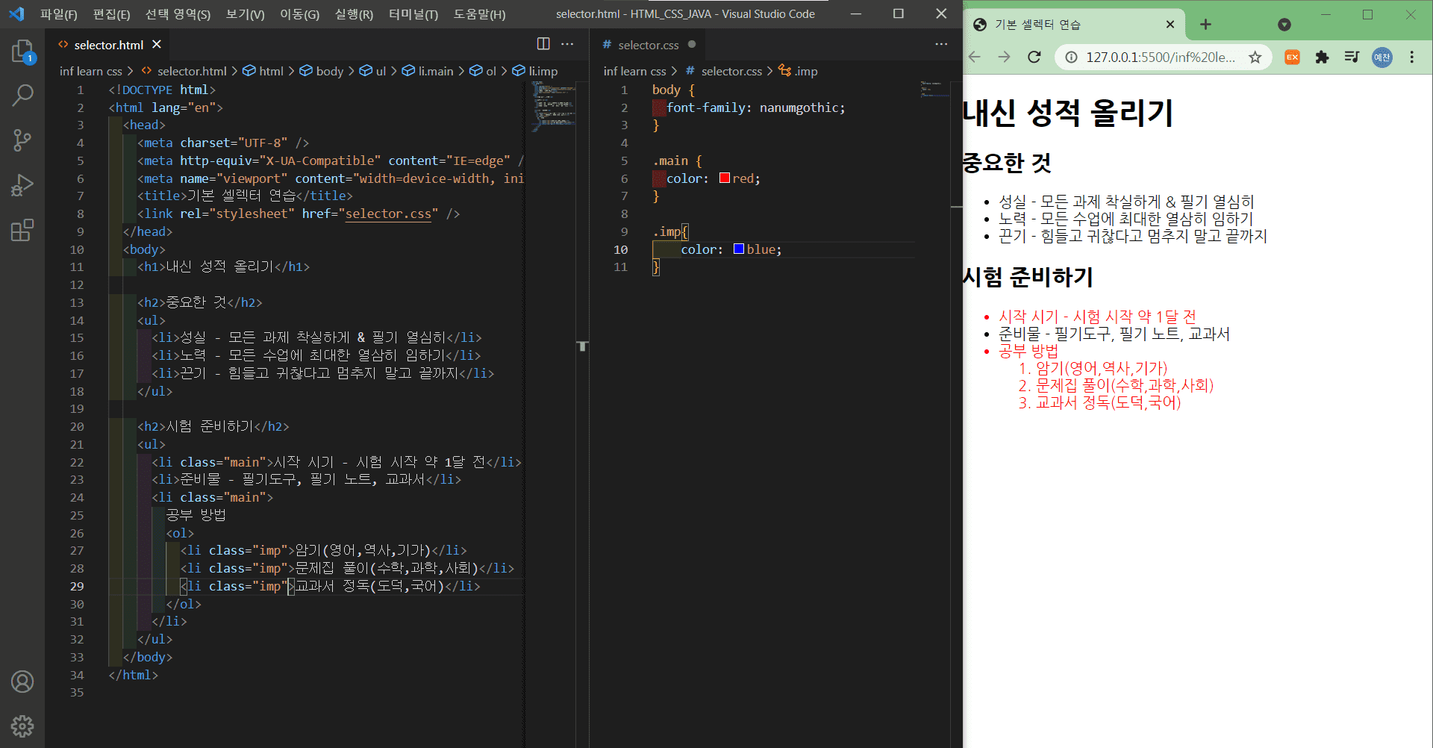Image resolution: width=1433 pixels, height=748 pixels.
Task: Open the Source Control view
Action: 22,140
